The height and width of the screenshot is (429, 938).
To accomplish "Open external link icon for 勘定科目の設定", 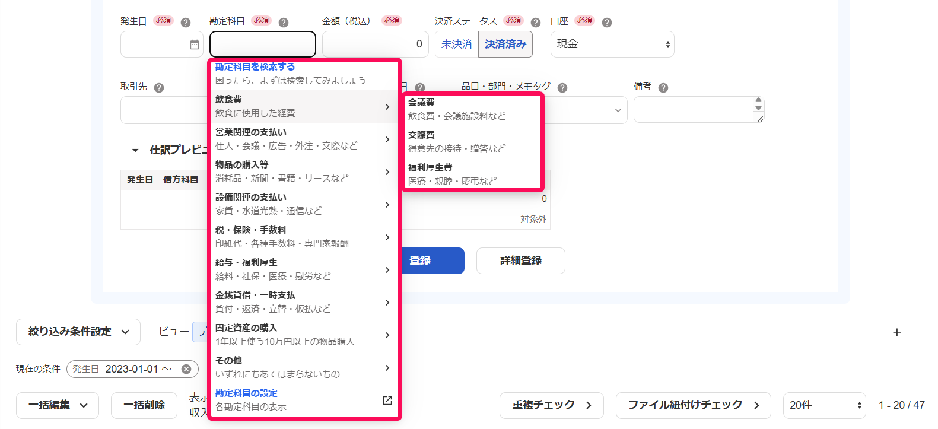I will pos(387,401).
